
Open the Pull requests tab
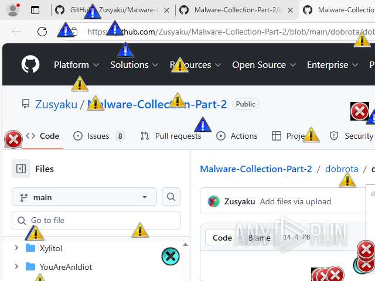(171, 136)
